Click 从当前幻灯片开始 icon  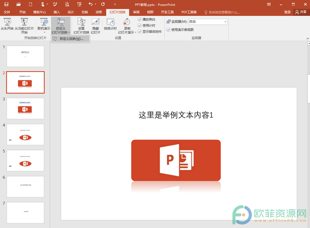coord(24,26)
